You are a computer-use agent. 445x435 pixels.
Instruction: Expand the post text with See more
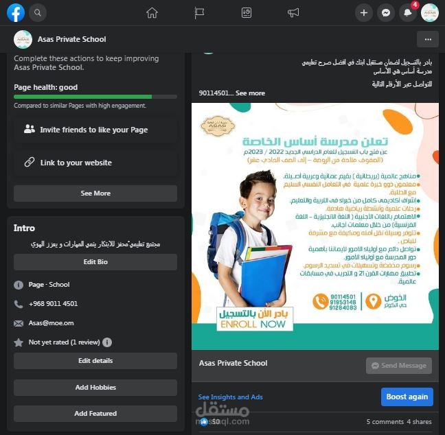click(250, 93)
